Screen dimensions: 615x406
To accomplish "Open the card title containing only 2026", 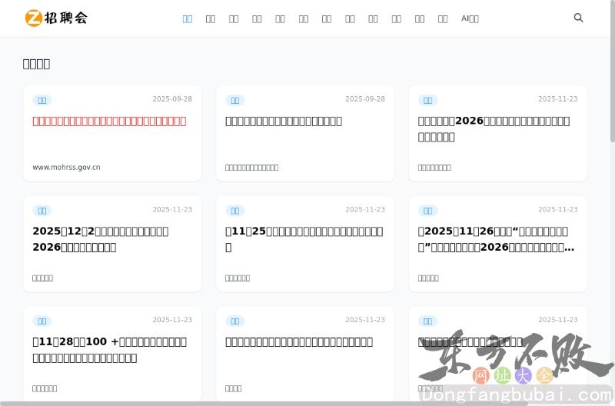I will pos(494,128).
